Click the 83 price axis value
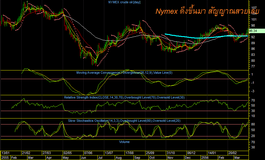The height and width of the screenshot is (160, 265). pyautogui.click(x=253, y=55)
